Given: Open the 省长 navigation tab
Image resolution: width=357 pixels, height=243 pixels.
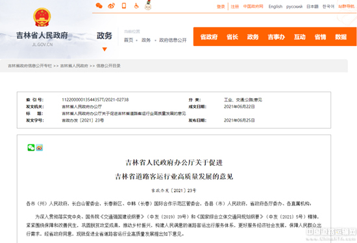Looking at the screenshot, I should pos(232,37).
